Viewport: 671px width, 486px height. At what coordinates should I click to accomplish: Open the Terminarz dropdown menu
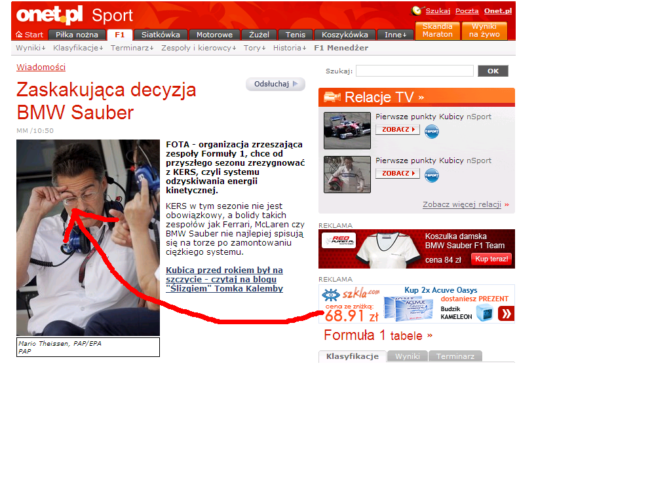click(132, 48)
